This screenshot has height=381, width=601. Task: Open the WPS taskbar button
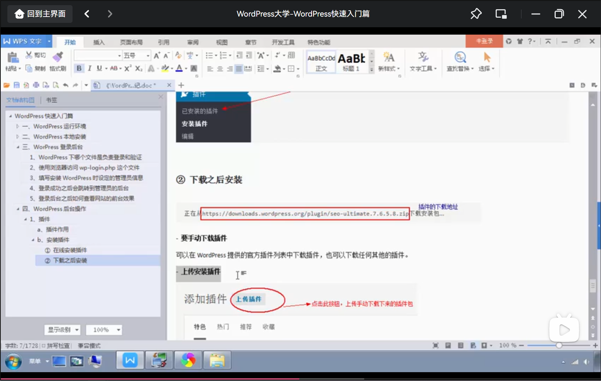(x=130, y=360)
